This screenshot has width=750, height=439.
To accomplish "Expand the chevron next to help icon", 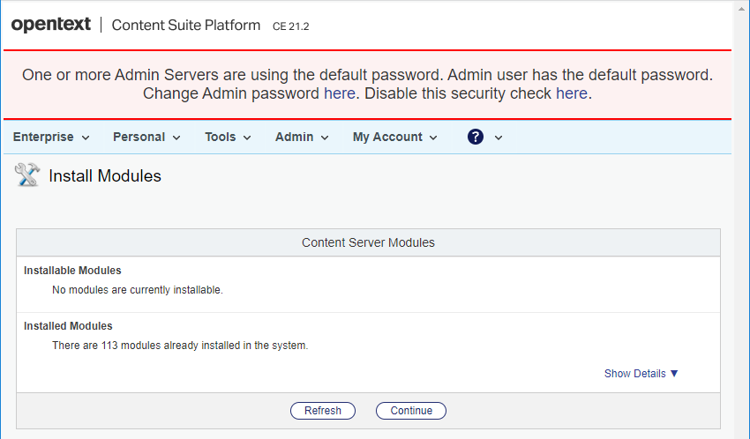I will pyautogui.click(x=499, y=138).
